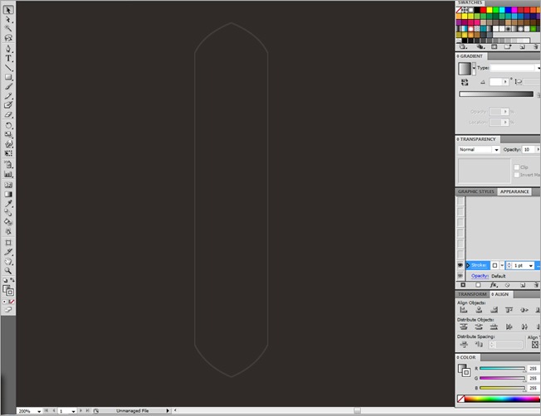Click the Stroke link in Appearance
Image resolution: width=541 pixels, height=416 pixels.
(x=479, y=265)
